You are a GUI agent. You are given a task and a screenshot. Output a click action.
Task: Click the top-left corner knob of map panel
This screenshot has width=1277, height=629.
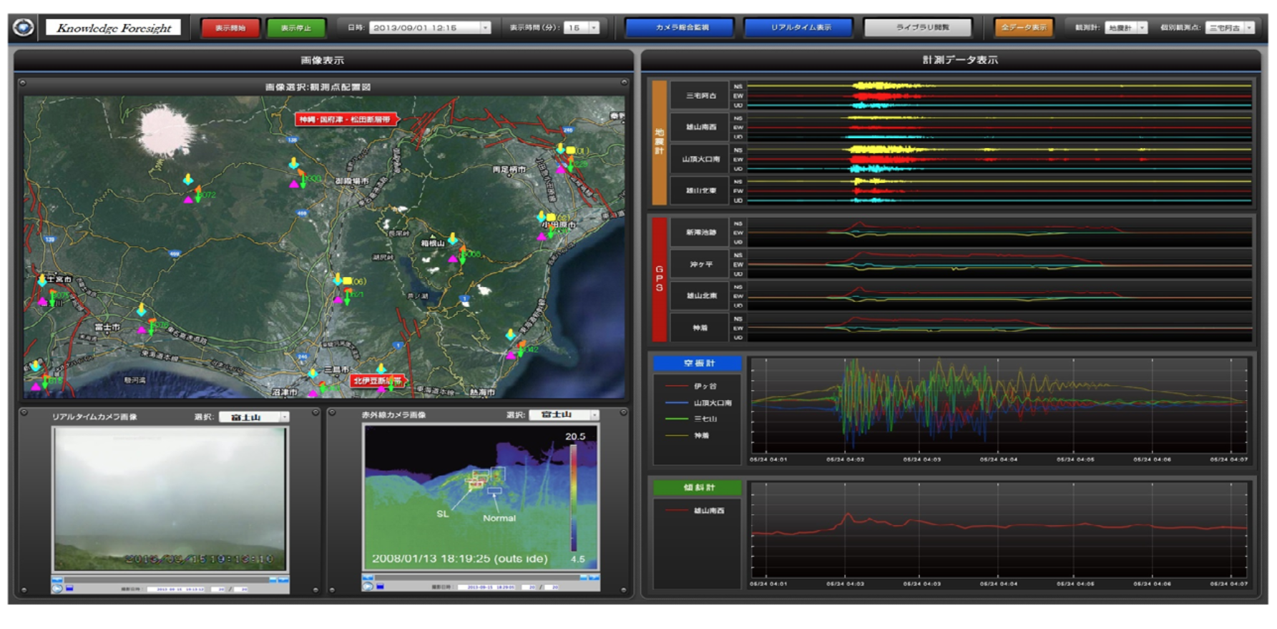23,83
